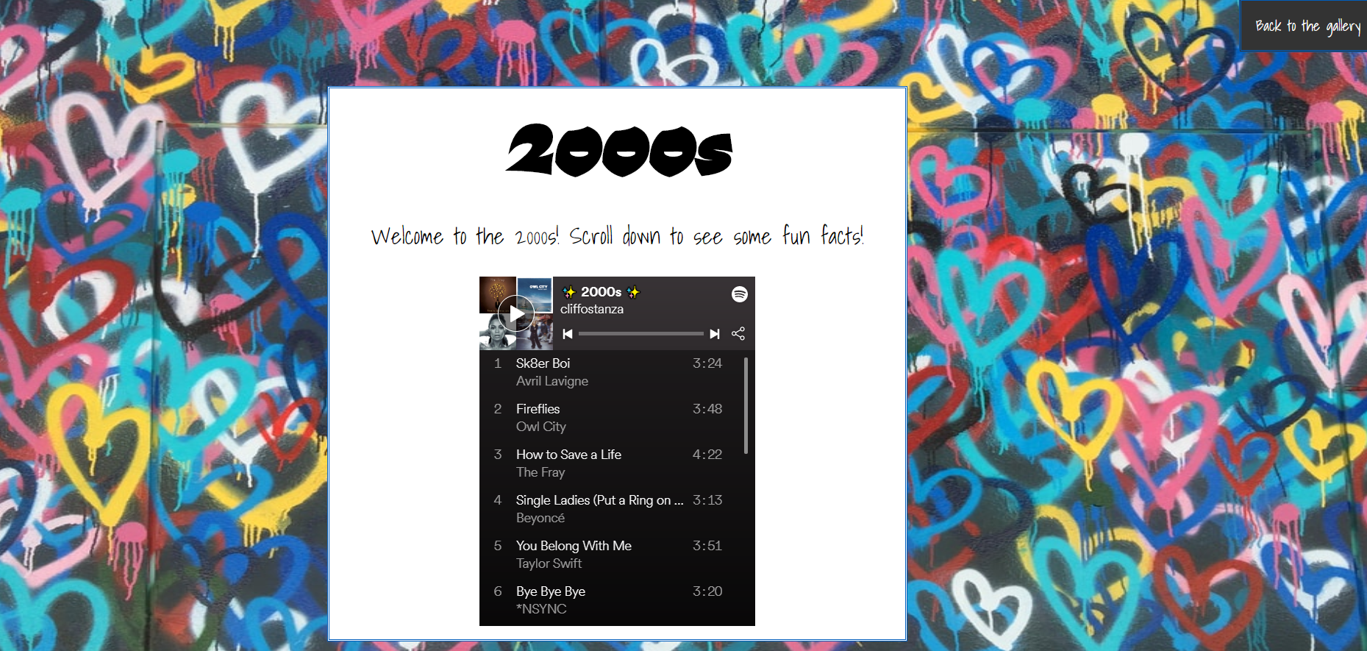Image resolution: width=1367 pixels, height=651 pixels.
Task: Click the track list scrollbar
Action: [x=746, y=405]
